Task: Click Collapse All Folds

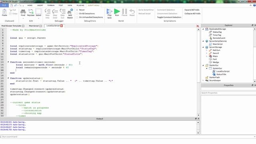Action: (x=192, y=14)
